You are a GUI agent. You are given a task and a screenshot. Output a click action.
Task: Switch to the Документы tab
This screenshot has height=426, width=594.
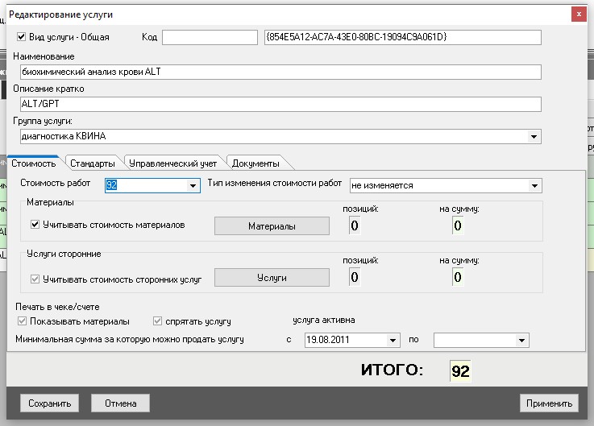[x=255, y=163]
